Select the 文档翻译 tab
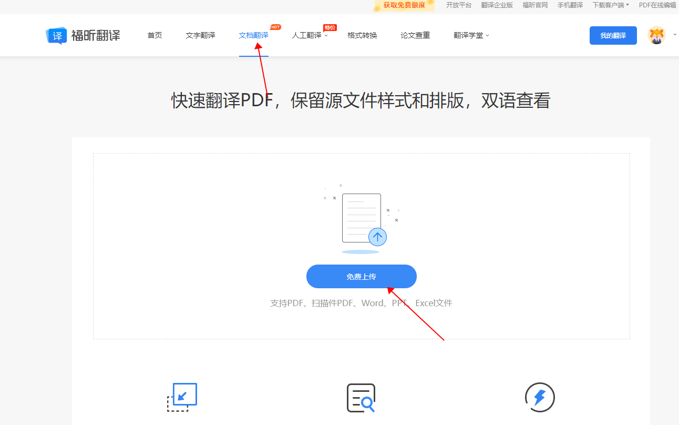 (253, 35)
